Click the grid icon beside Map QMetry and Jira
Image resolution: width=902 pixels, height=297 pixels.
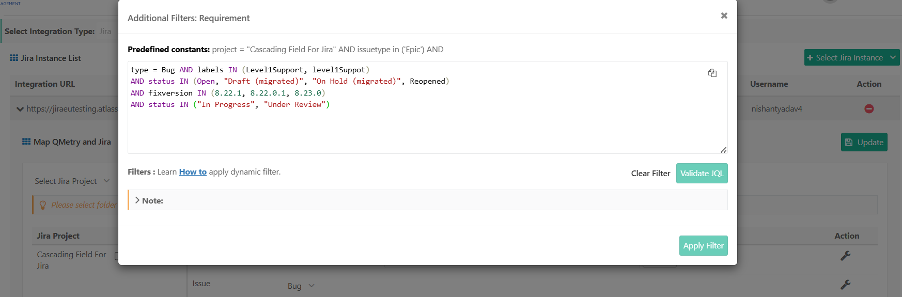26,142
